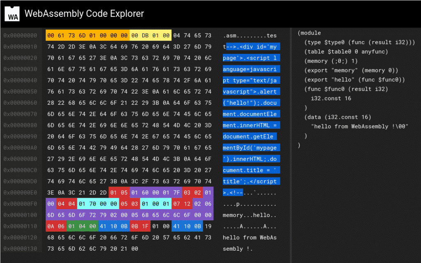Select blue bytes 41 10 0B after green
421x263 pixels.
tap(113, 226)
